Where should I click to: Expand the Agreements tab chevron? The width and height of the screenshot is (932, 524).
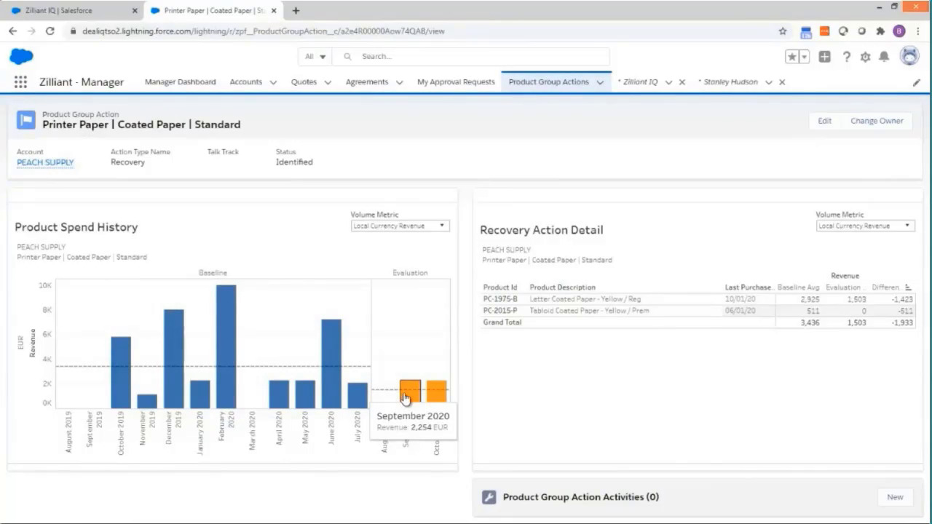tap(399, 82)
